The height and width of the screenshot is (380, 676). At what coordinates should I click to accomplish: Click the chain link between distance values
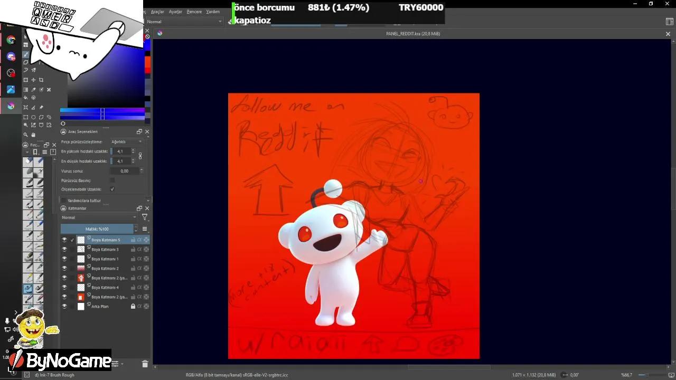140,156
